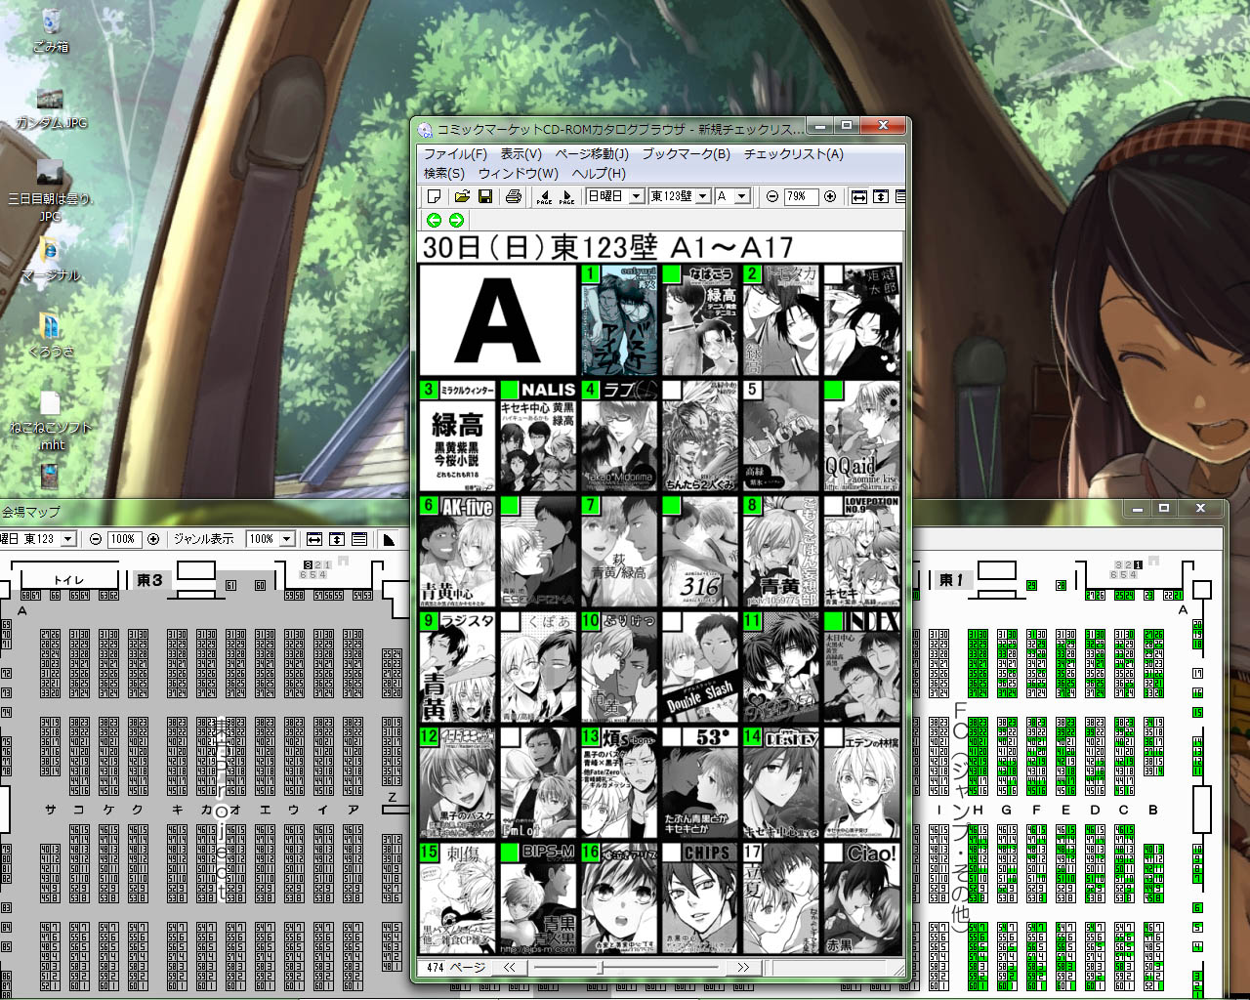Select ねこねこソフト.mht desktop file
The width and height of the screenshot is (1250, 1000).
pos(51,420)
